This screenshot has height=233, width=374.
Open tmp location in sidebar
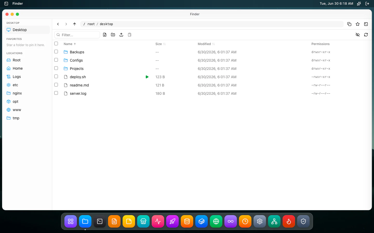27,118
